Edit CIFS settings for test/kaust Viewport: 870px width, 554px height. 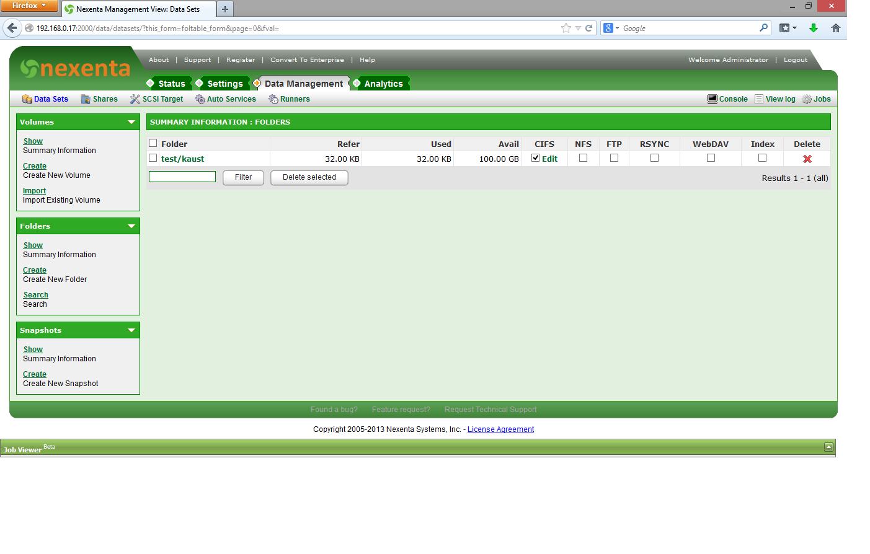(x=549, y=159)
